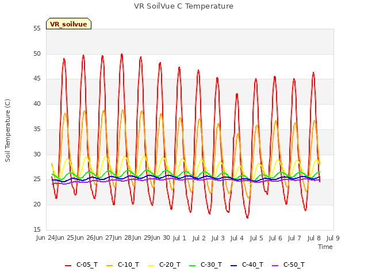The image size is (368, 276).
Task: Click the Jul 4 date tick label
Action: click(x=237, y=239)
